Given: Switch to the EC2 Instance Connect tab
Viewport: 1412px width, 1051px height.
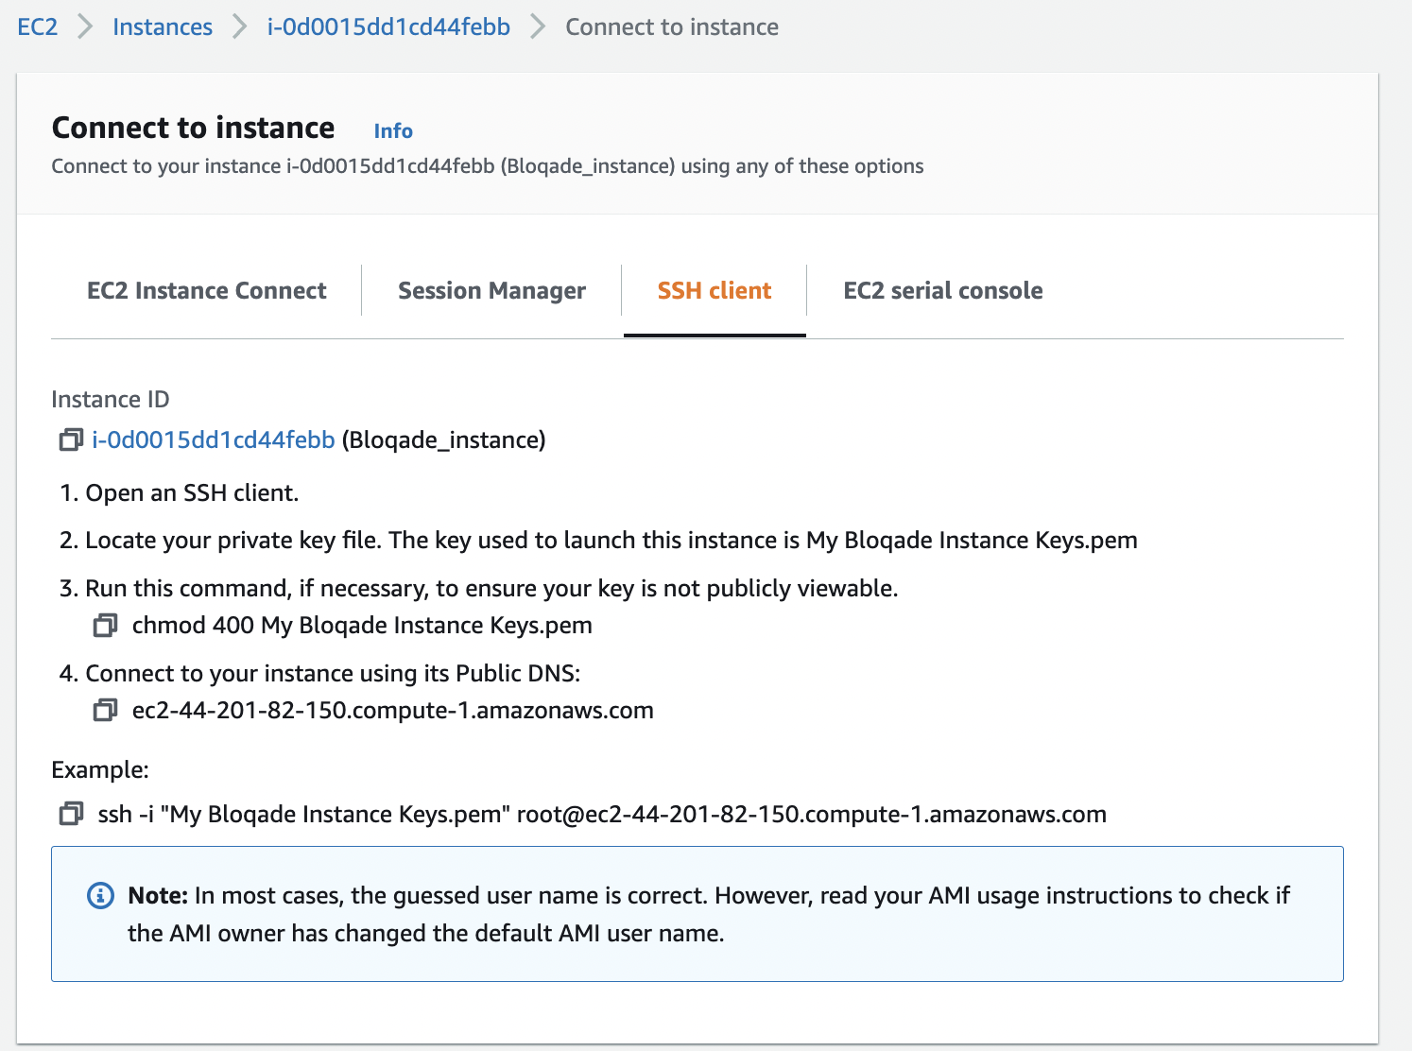Looking at the screenshot, I should click(207, 290).
